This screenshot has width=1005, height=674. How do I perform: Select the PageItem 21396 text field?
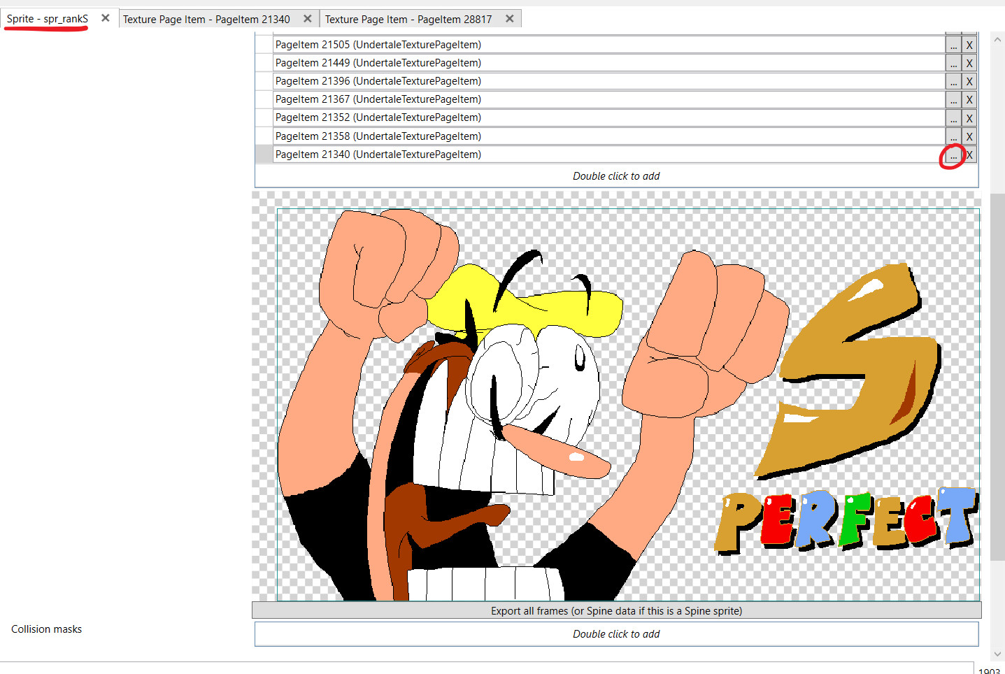(x=608, y=81)
